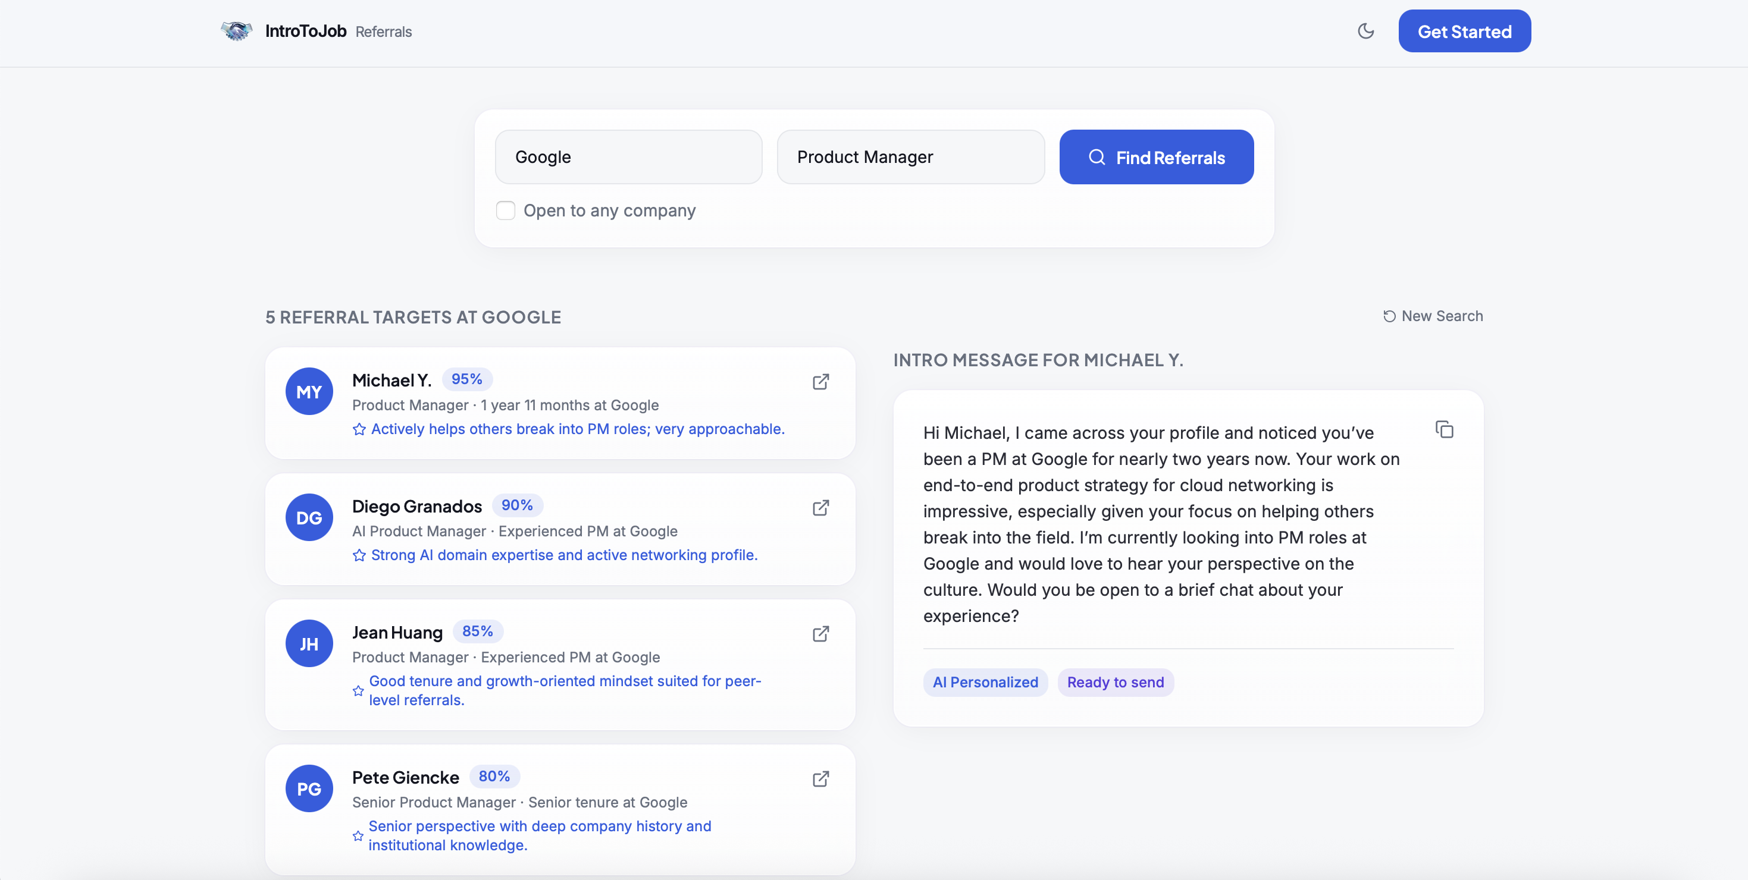Click the Ready to send tag
This screenshot has width=1748, height=880.
point(1115,682)
